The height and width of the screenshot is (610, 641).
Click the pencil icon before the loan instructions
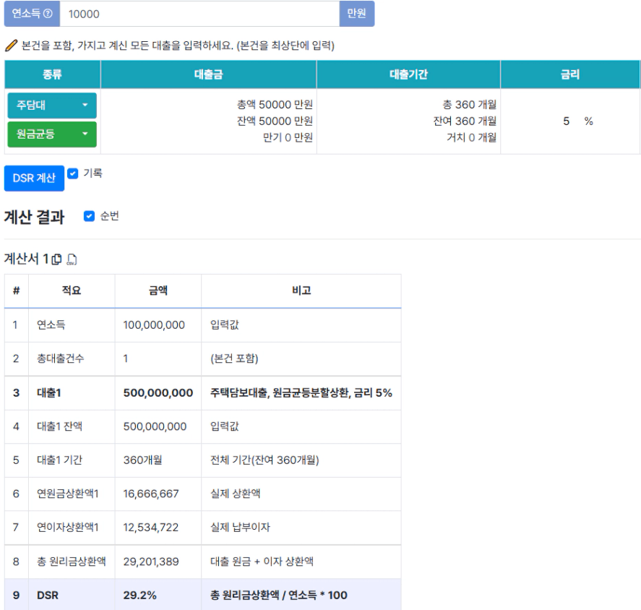(x=10, y=46)
